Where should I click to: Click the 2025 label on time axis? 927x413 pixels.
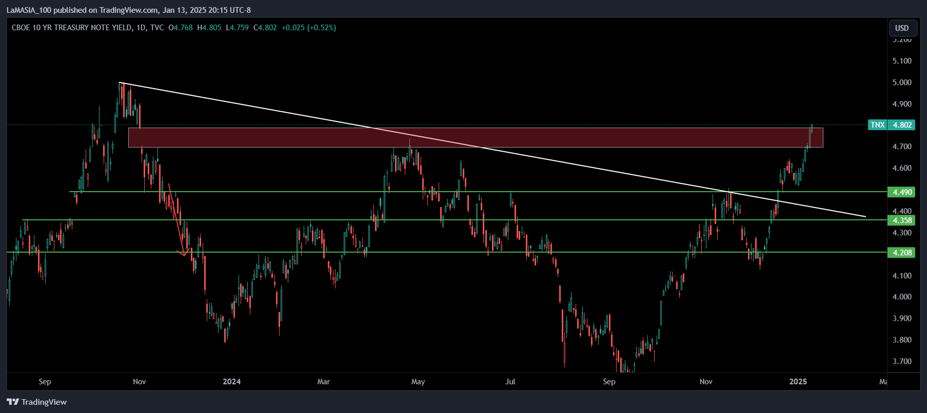pyautogui.click(x=798, y=381)
